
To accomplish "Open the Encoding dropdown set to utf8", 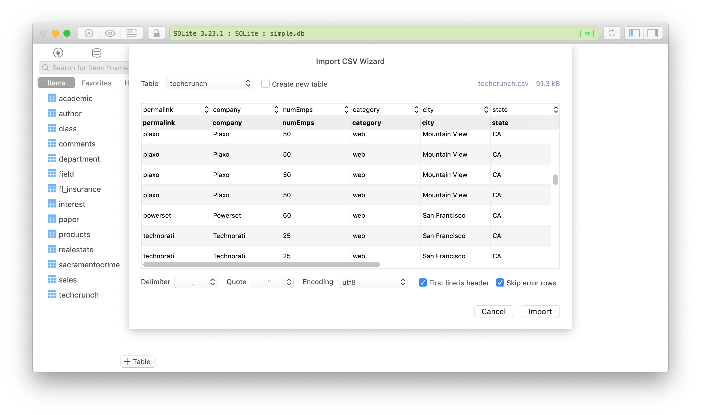I will point(373,282).
